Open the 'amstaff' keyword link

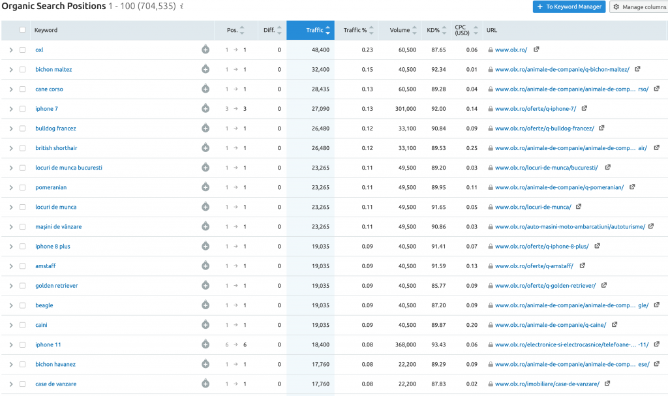tap(46, 266)
